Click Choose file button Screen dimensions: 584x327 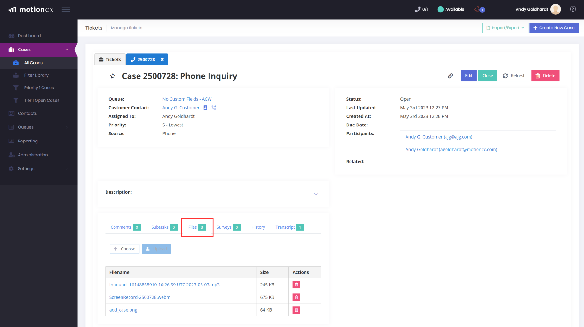pyautogui.click(x=124, y=249)
